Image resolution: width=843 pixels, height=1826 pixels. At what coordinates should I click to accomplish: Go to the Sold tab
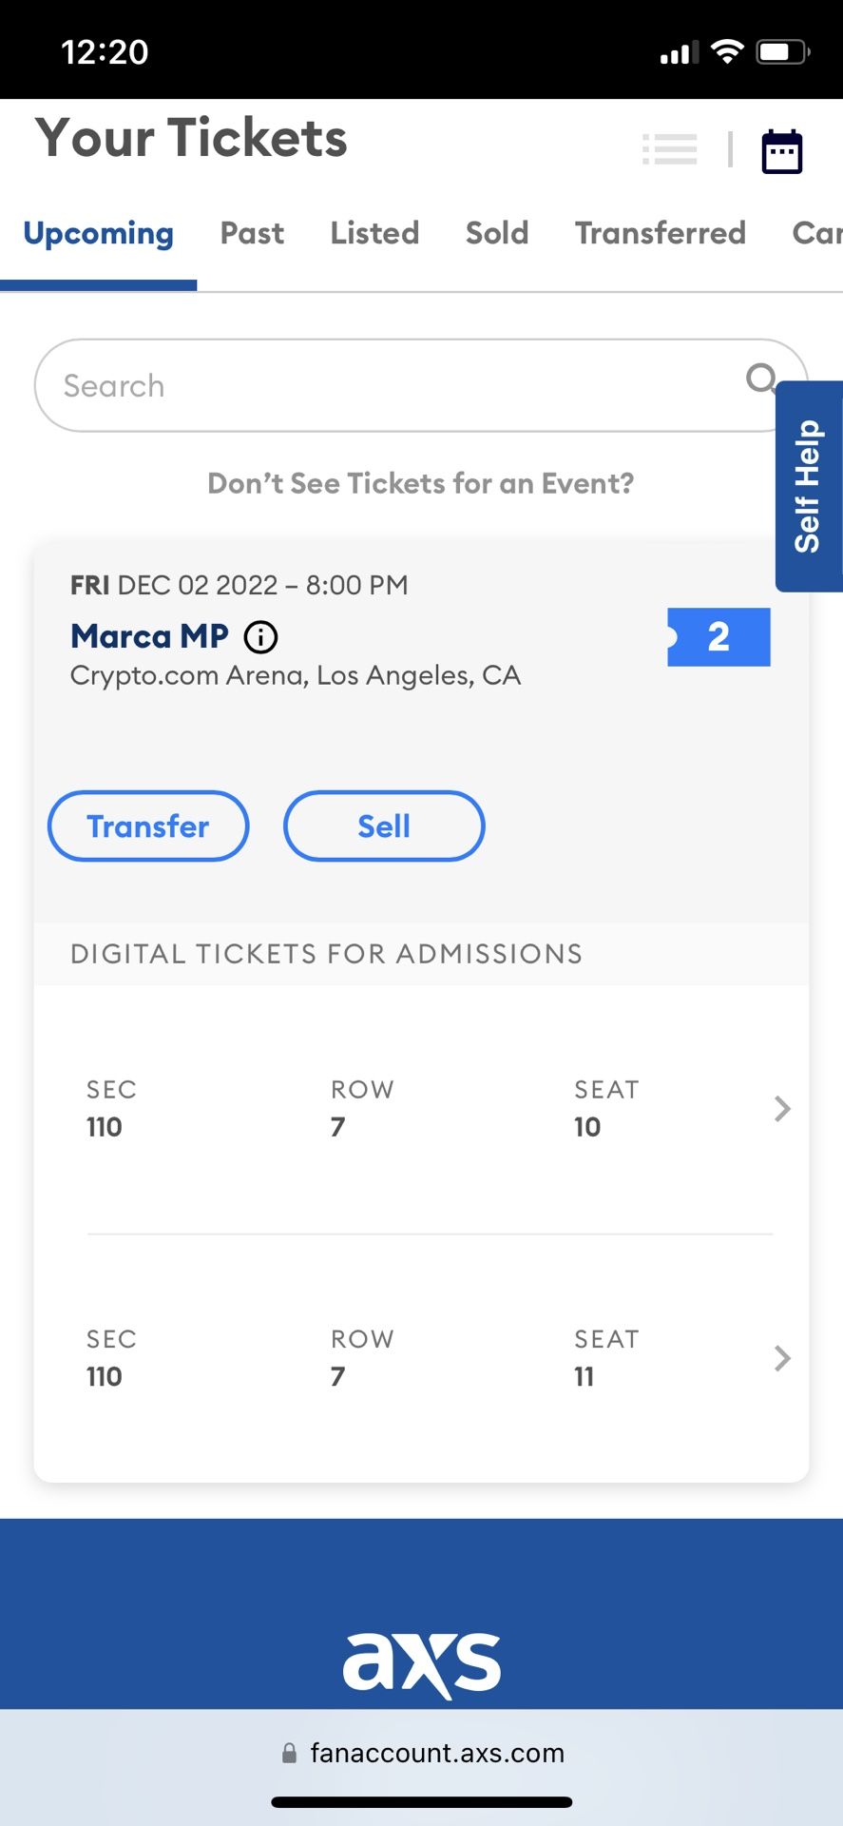(496, 233)
